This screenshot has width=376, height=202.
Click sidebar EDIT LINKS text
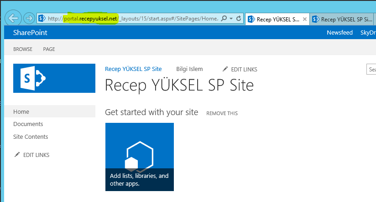point(36,155)
